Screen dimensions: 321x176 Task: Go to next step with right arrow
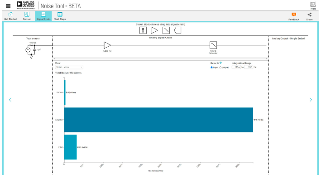311,100
